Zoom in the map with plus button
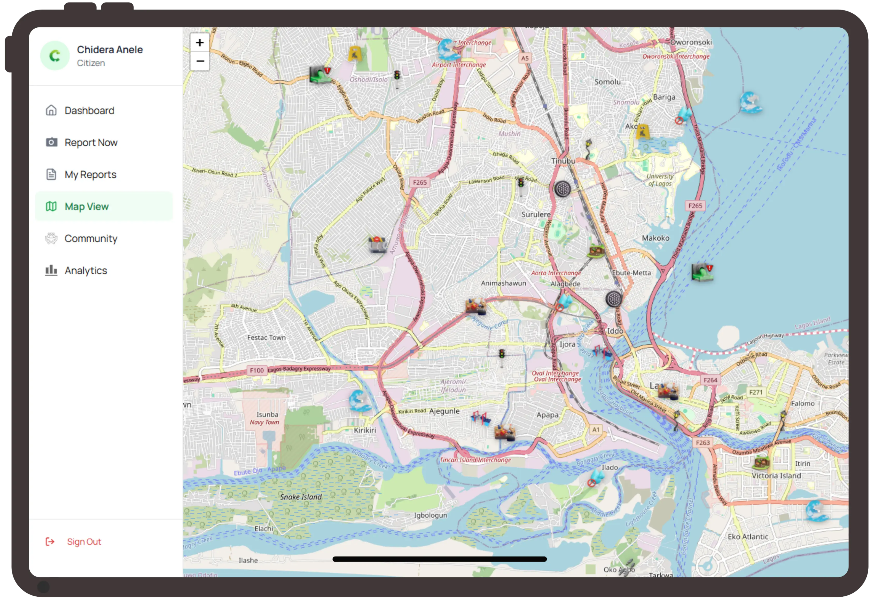 (x=200, y=43)
